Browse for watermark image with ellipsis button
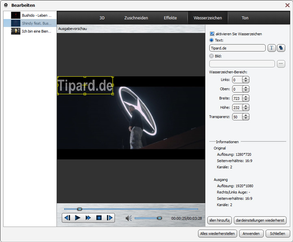Viewport: 293px width, 242px height. 281,64
